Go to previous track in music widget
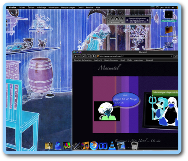Image resolution: width=188 pixels, height=161 pixels. (x=113, y=19)
